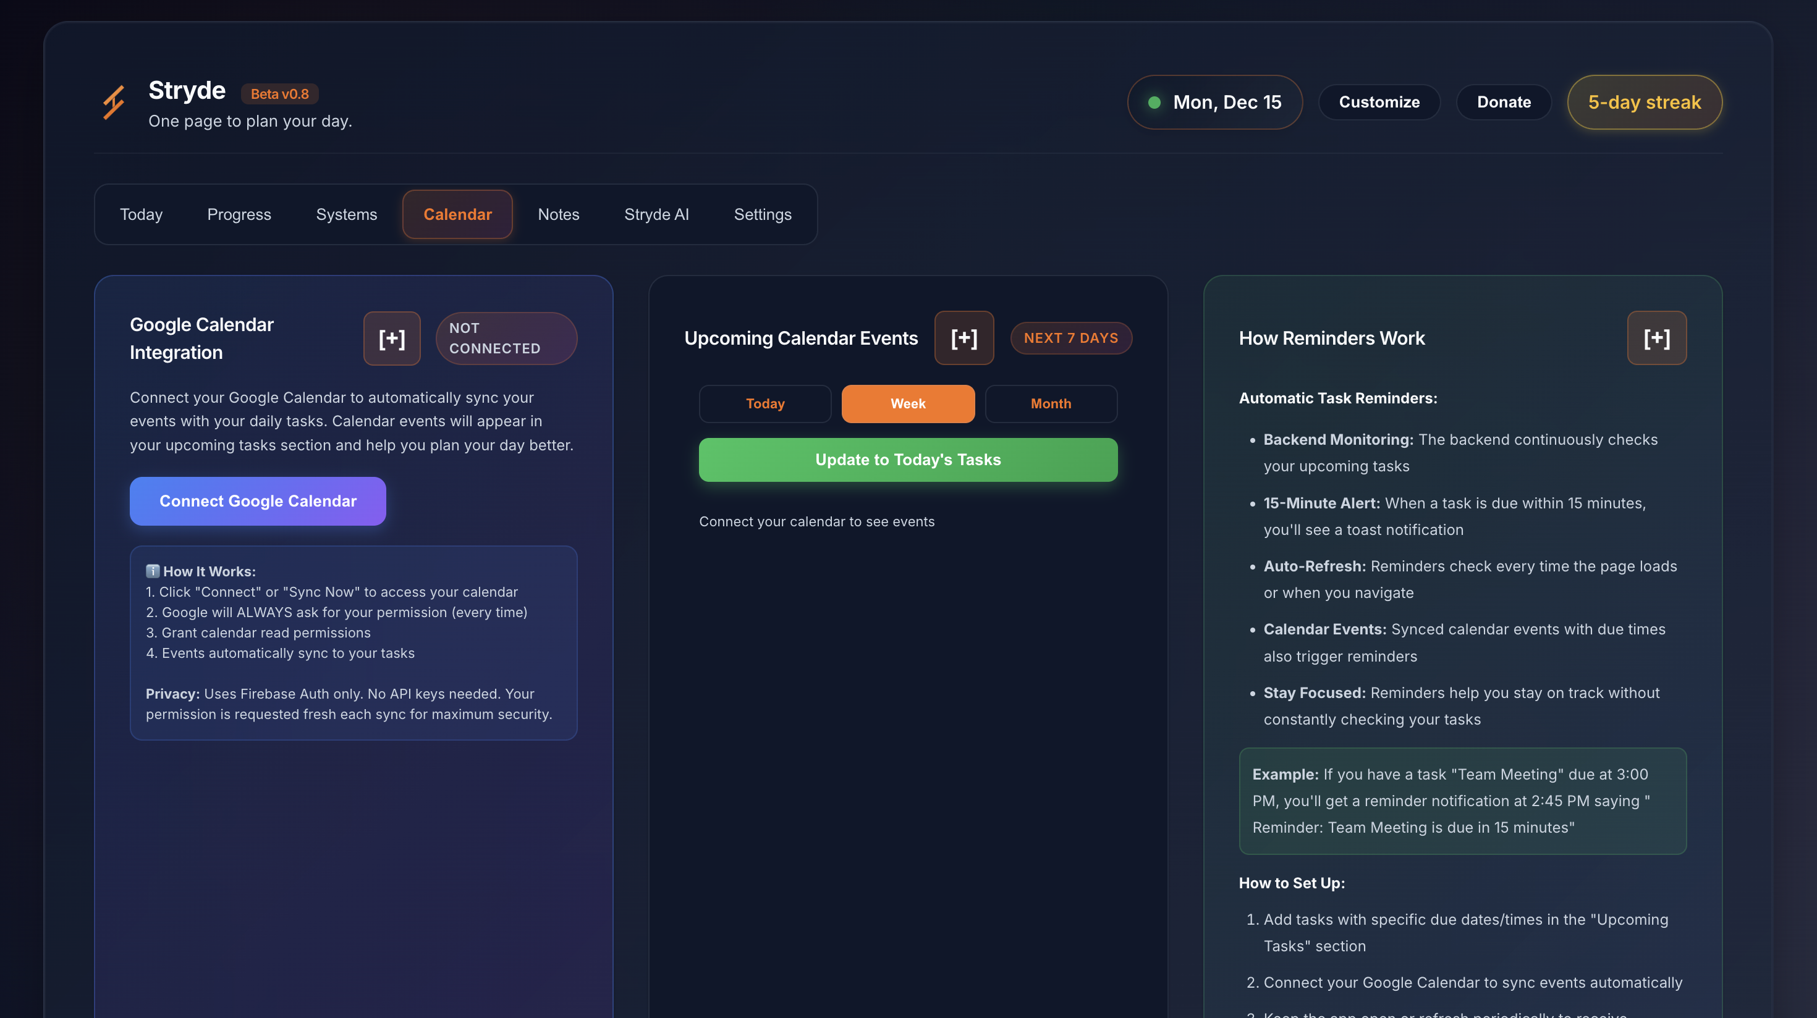This screenshot has height=1018, width=1817.
Task: Open the Stryde AI tab
Action: point(656,214)
